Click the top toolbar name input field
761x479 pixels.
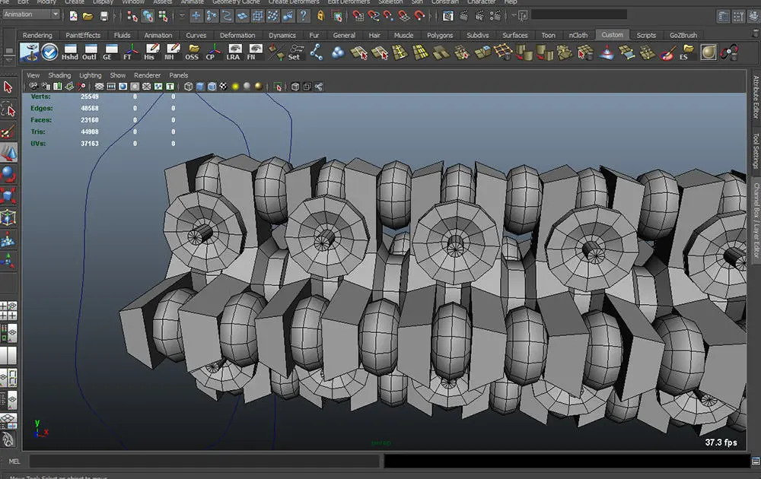pyautogui.click(x=578, y=15)
